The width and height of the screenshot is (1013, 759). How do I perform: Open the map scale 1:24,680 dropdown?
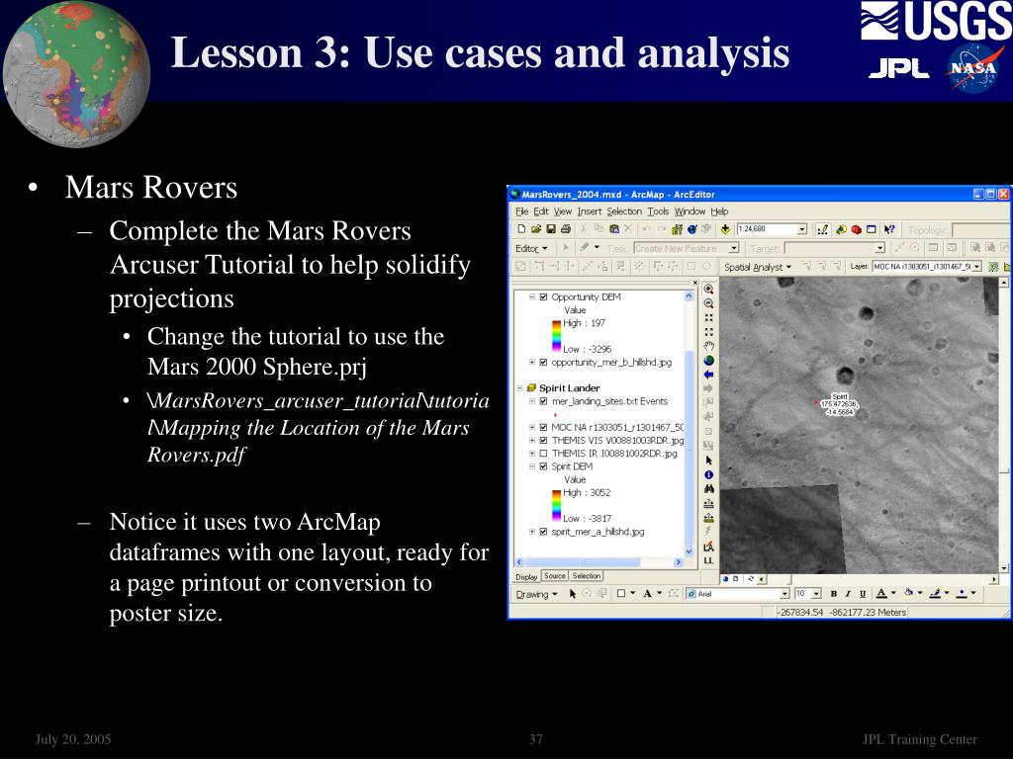pos(801,229)
